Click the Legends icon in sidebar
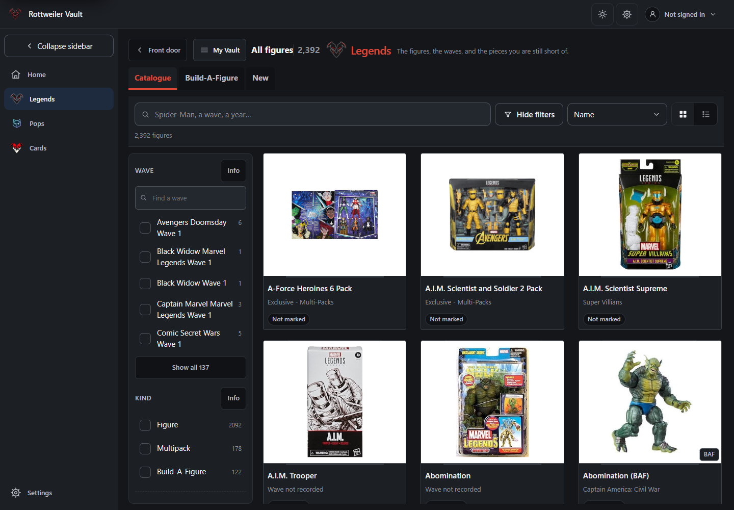The width and height of the screenshot is (734, 510). (17, 99)
